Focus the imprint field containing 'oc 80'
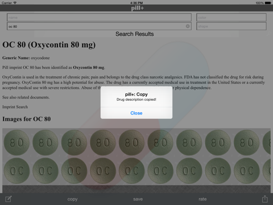The image size is (273, 205). pyautogui.click(x=99, y=26)
